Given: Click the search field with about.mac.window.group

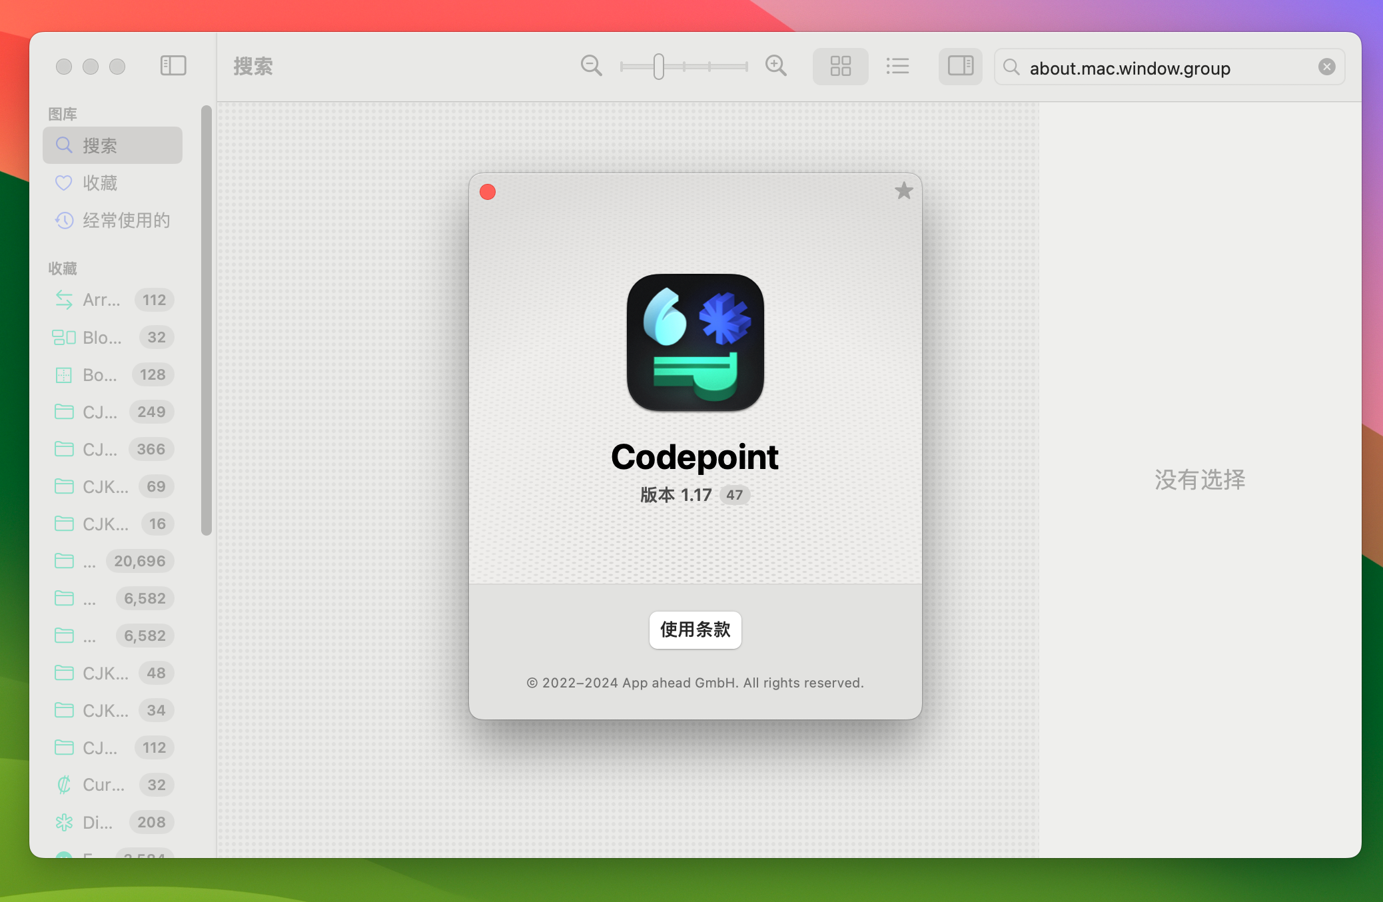Looking at the screenshot, I should click(x=1169, y=67).
